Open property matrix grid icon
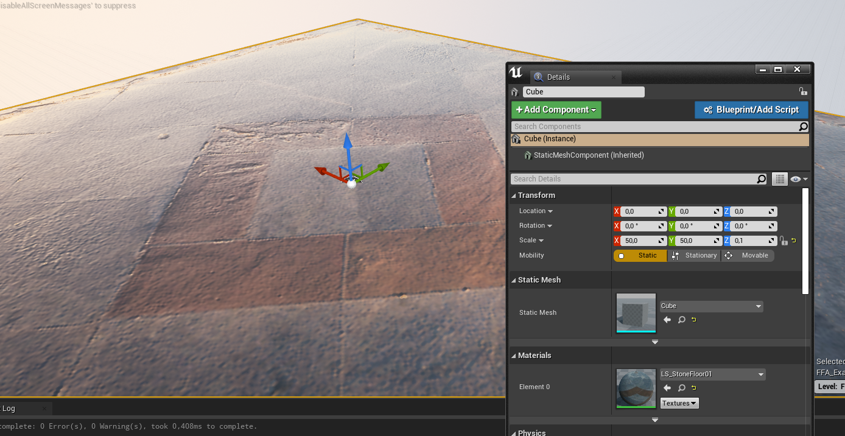This screenshot has height=436, width=845. (779, 179)
